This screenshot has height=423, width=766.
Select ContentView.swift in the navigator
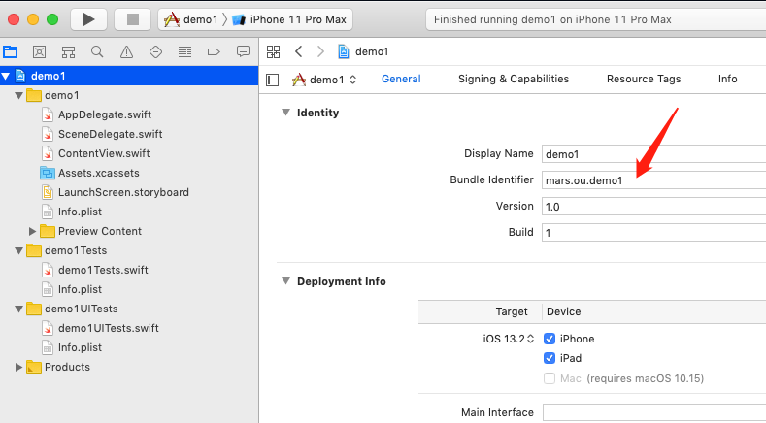(103, 153)
